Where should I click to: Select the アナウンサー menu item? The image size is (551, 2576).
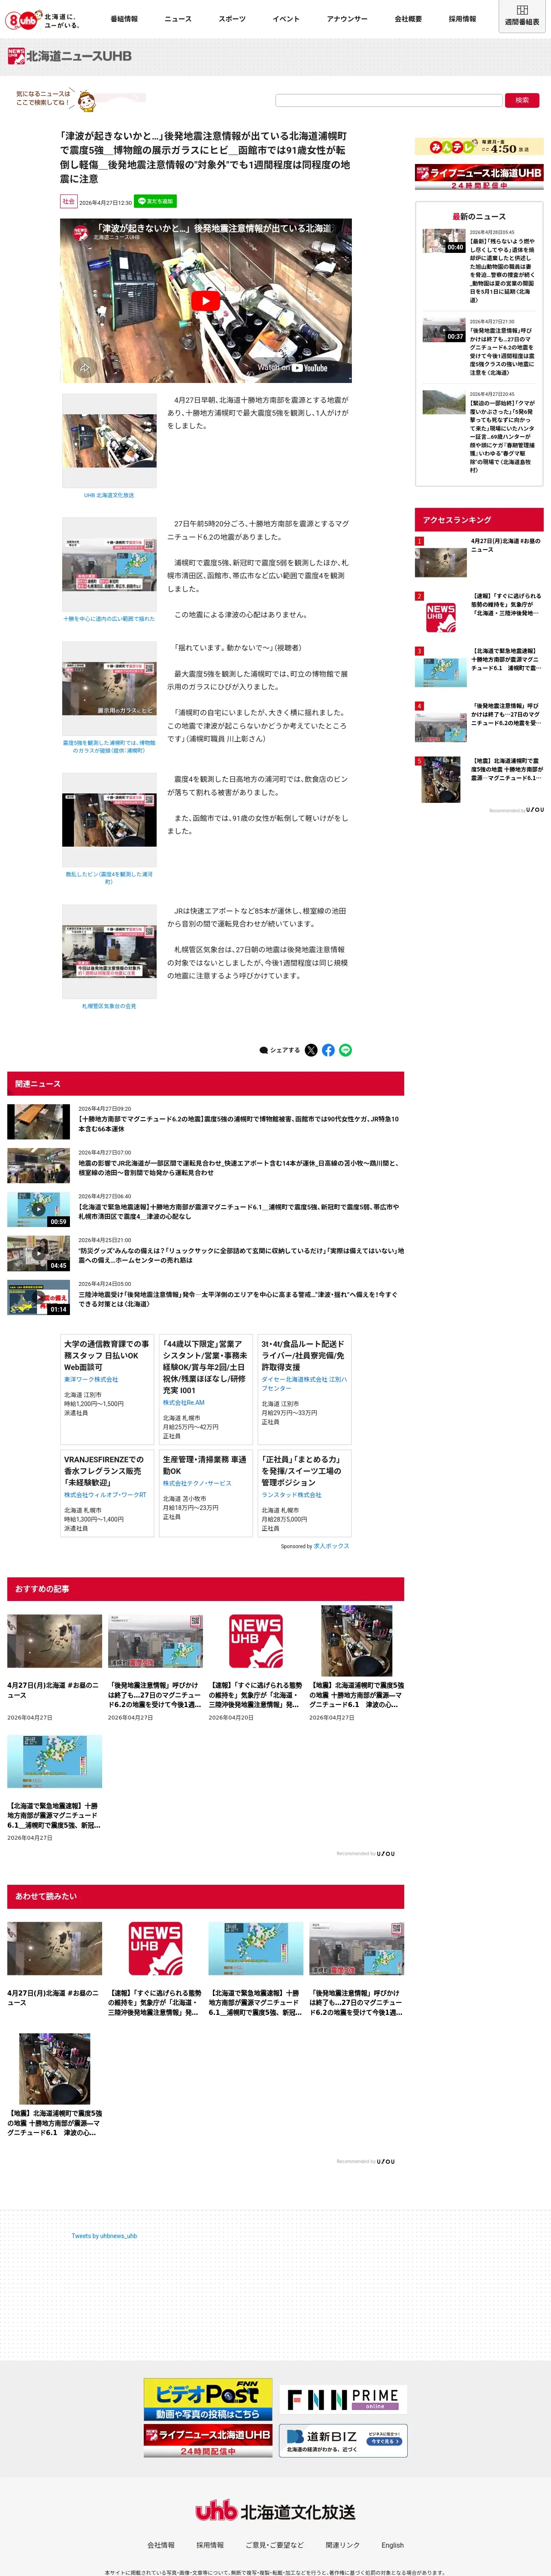pos(347,19)
